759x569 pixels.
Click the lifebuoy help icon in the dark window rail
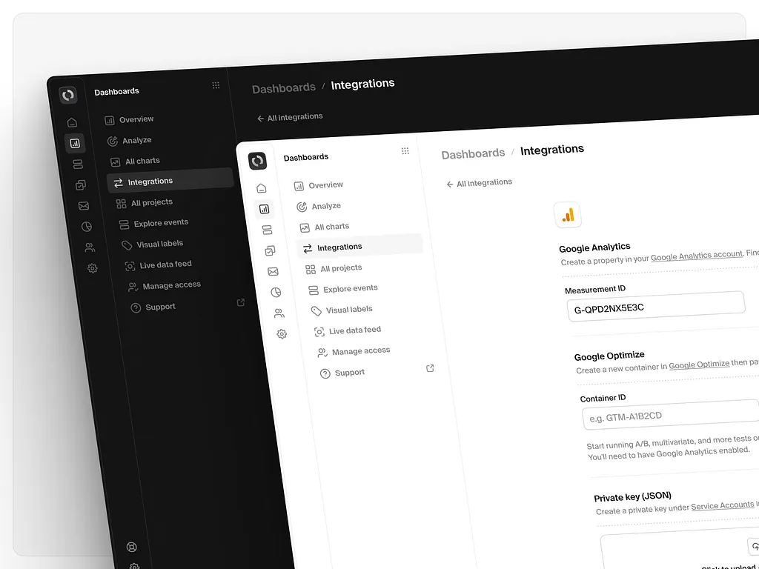coord(132,548)
